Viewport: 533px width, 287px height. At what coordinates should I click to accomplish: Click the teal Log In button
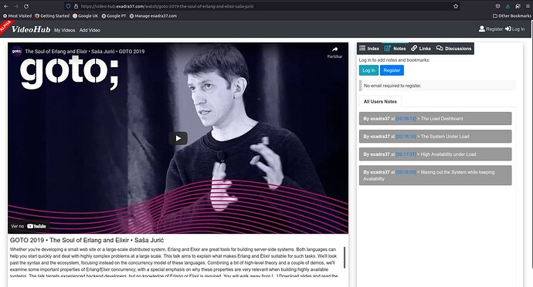pos(368,70)
